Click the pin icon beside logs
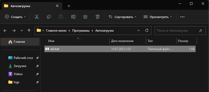The image size is (209, 92). click(x=38, y=82)
